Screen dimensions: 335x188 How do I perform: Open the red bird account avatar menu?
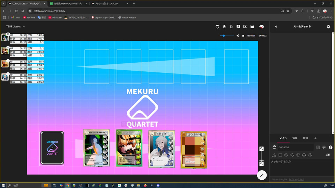[x=261, y=27]
